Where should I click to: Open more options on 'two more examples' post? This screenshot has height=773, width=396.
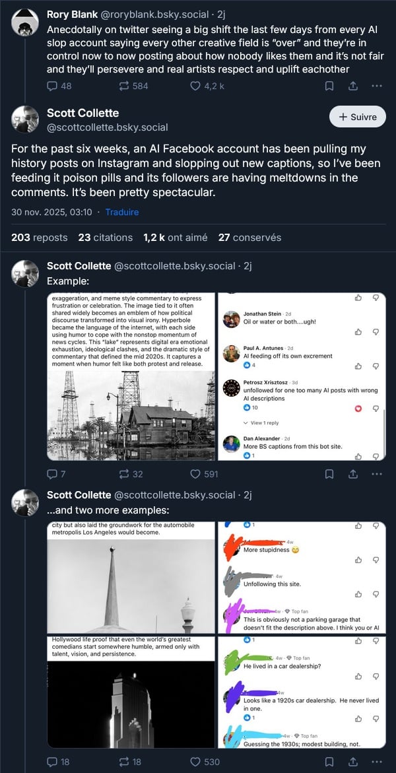point(377,762)
